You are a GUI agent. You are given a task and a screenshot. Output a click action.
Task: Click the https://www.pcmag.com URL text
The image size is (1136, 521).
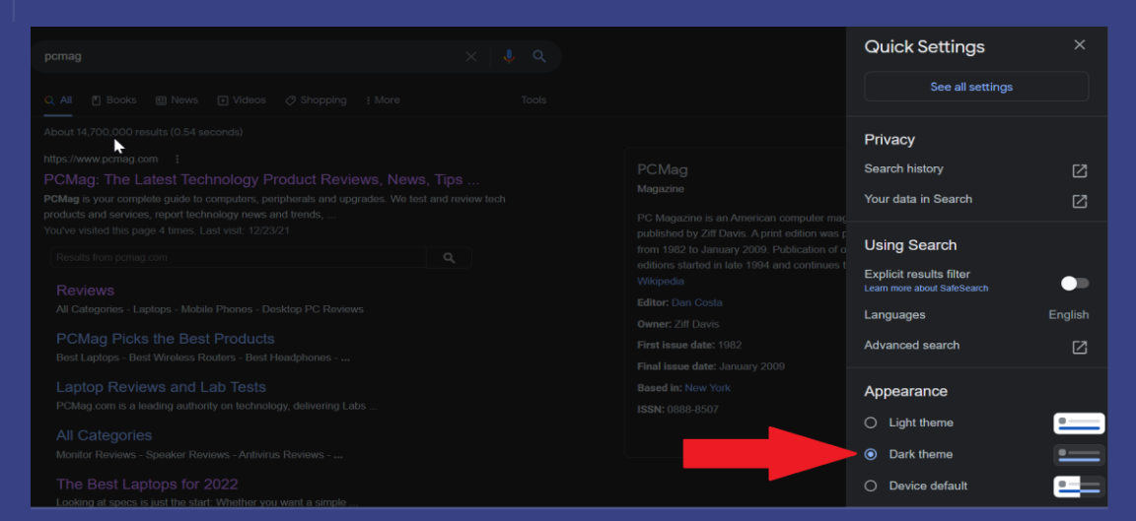pyautogui.click(x=101, y=159)
